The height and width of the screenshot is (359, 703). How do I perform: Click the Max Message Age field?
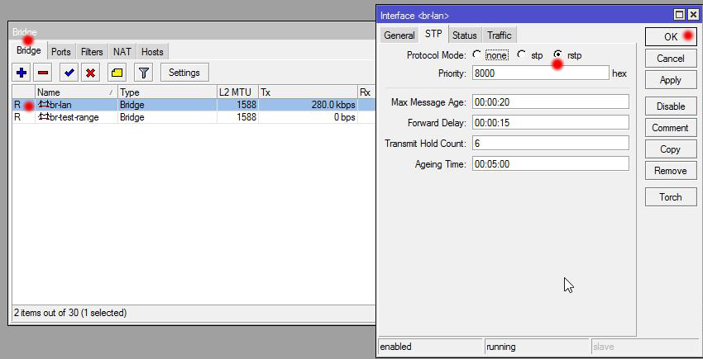click(551, 102)
